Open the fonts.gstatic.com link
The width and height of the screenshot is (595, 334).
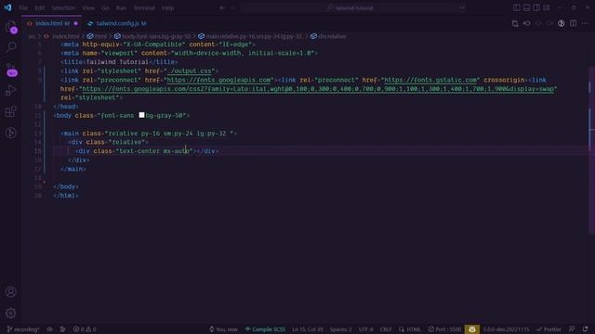[430, 80]
